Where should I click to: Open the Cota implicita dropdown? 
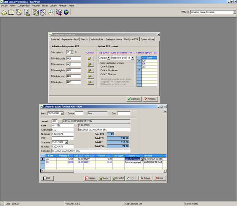click(x=72, y=52)
